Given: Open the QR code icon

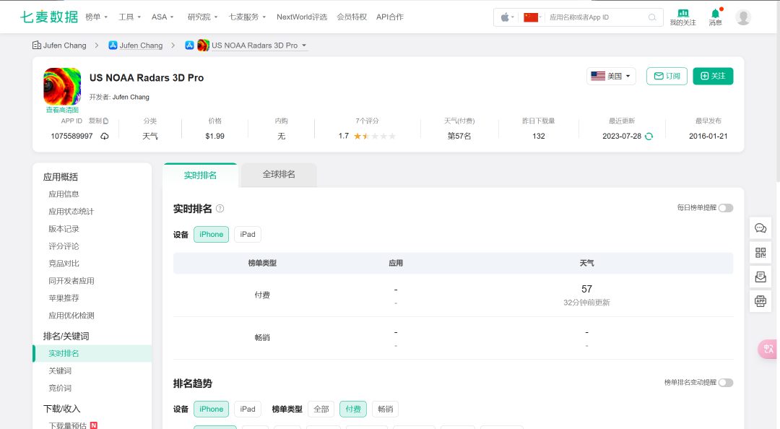Looking at the screenshot, I should point(760,253).
